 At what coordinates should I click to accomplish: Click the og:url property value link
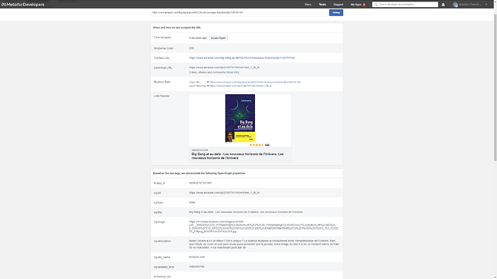point(224,193)
